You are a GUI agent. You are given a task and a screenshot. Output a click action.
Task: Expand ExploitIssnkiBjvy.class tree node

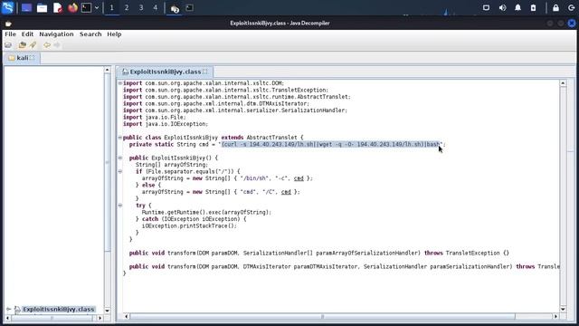[8, 309]
